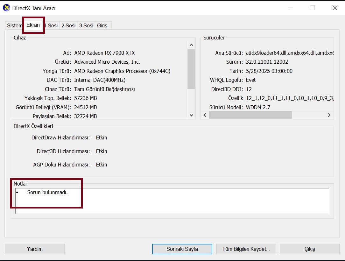Click the Cihaz list scroll-down arrow
Screen dimensions: 345x261
[x=191, y=115]
